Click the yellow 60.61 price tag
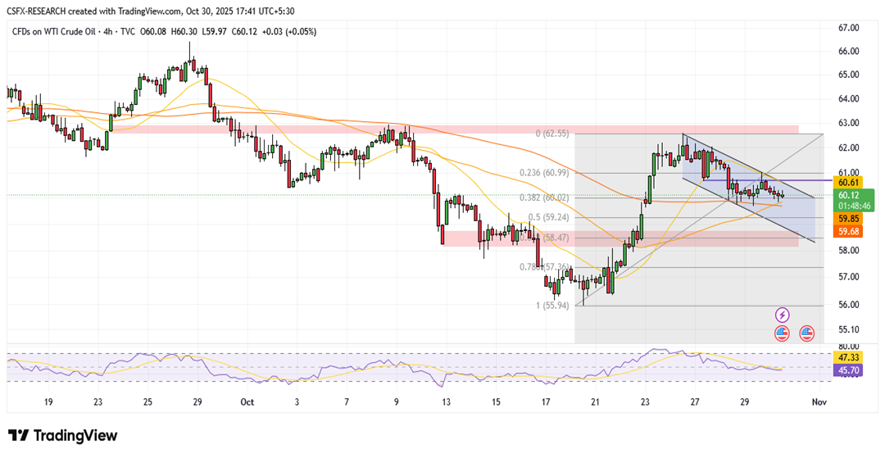 pyautogui.click(x=847, y=181)
